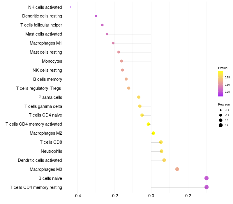Click the Pearson 0.2 legend circle
233x204 pixels.
[x=221, y=125]
